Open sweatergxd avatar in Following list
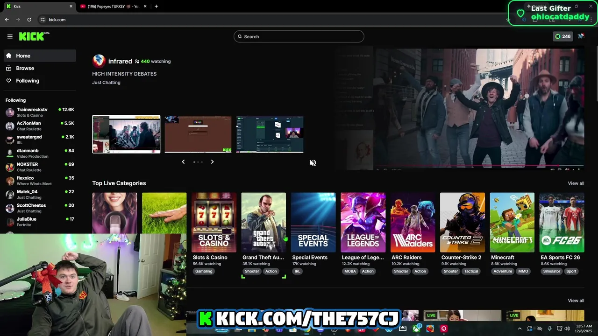The height and width of the screenshot is (336, 598). [x=10, y=140]
